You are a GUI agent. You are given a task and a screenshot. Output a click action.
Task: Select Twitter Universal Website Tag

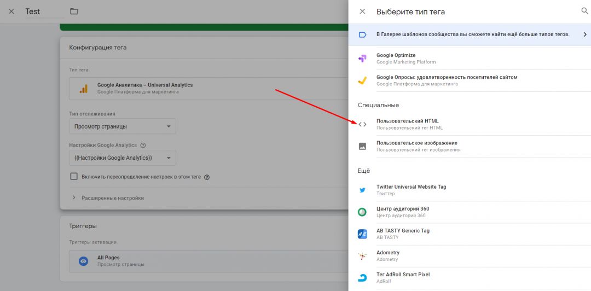[x=470, y=190]
